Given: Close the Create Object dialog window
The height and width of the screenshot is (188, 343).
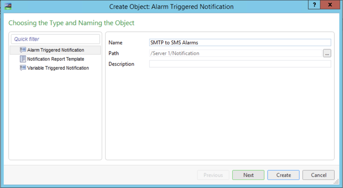Looking at the screenshot, I should tap(330, 5).
